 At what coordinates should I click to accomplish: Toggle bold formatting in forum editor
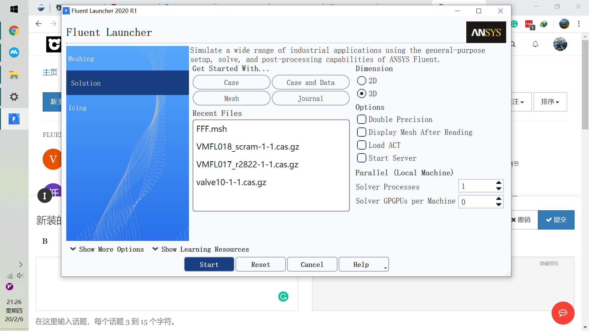[x=45, y=241]
